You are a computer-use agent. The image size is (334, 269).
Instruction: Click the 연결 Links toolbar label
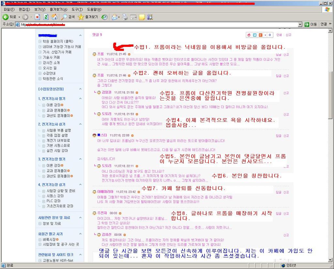pos(324,24)
